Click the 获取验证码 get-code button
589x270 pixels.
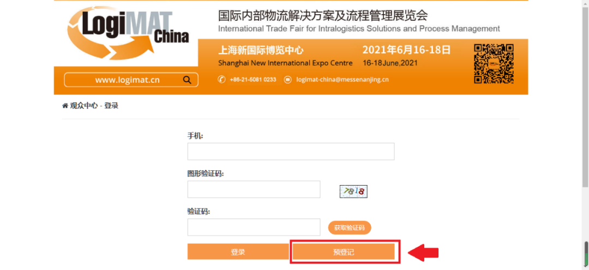pyautogui.click(x=350, y=228)
